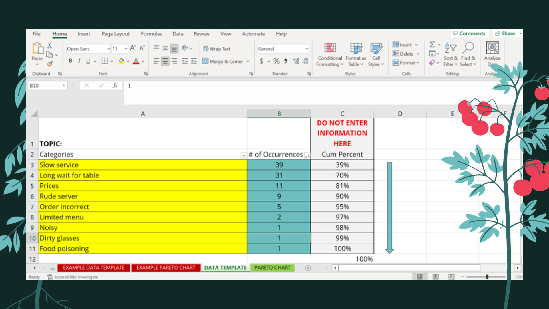Click the AutoSum sigma icon

(x=432, y=45)
